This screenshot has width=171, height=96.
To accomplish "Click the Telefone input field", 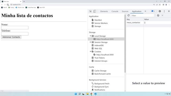I will (x=15, y=34).
